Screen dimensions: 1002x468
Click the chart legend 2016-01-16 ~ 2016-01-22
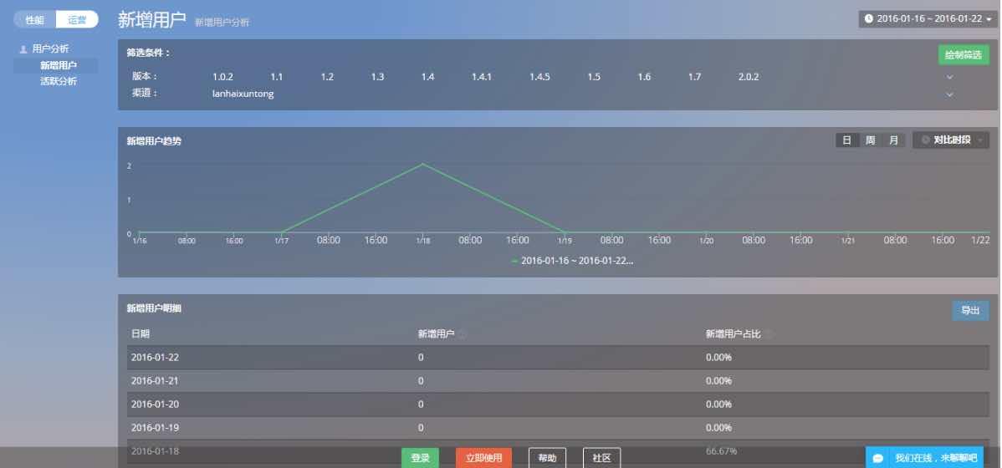click(573, 261)
